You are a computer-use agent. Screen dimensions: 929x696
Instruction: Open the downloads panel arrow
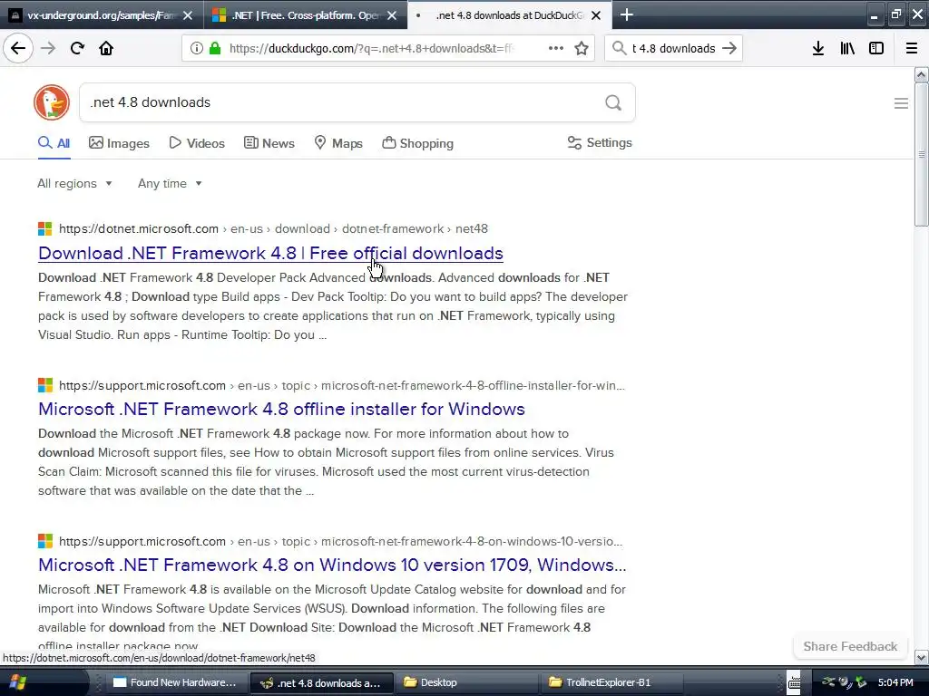[818, 48]
